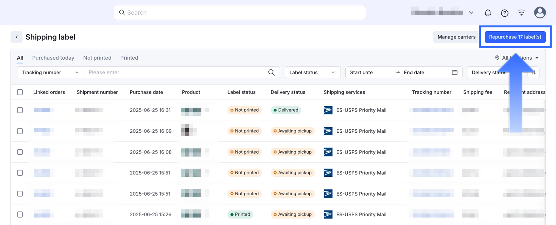Switch to the Purchased today tab
556x225 pixels.
pos(53,58)
